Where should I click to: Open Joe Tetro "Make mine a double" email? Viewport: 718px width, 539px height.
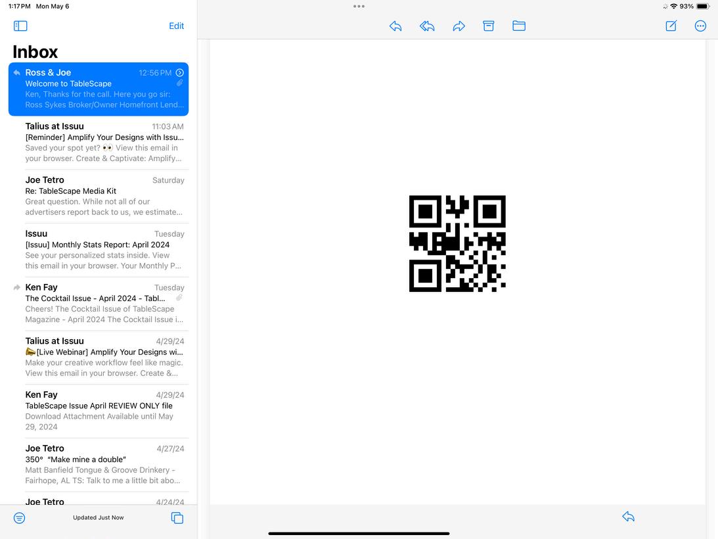99,464
